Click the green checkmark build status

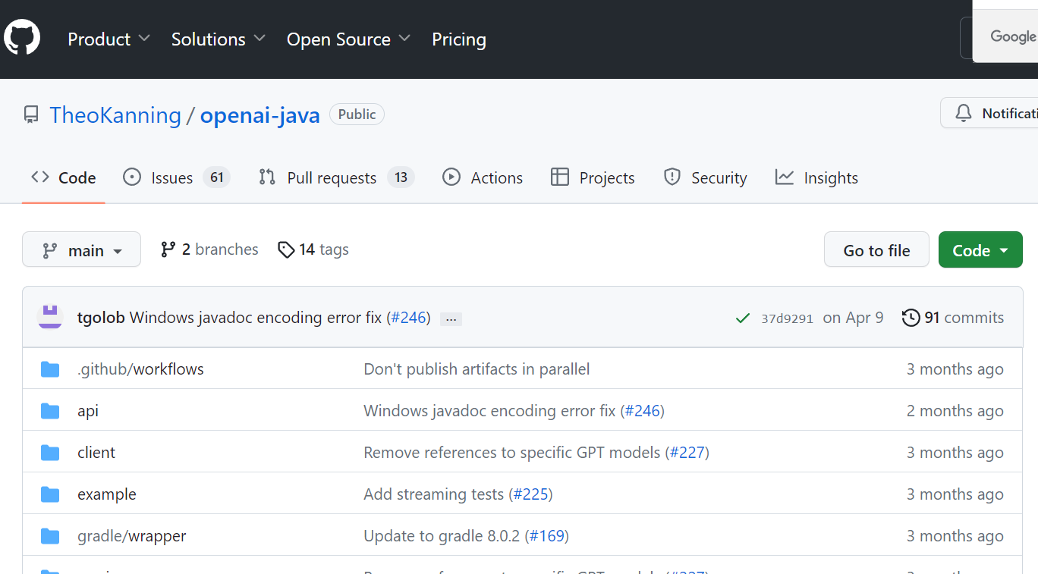743,318
